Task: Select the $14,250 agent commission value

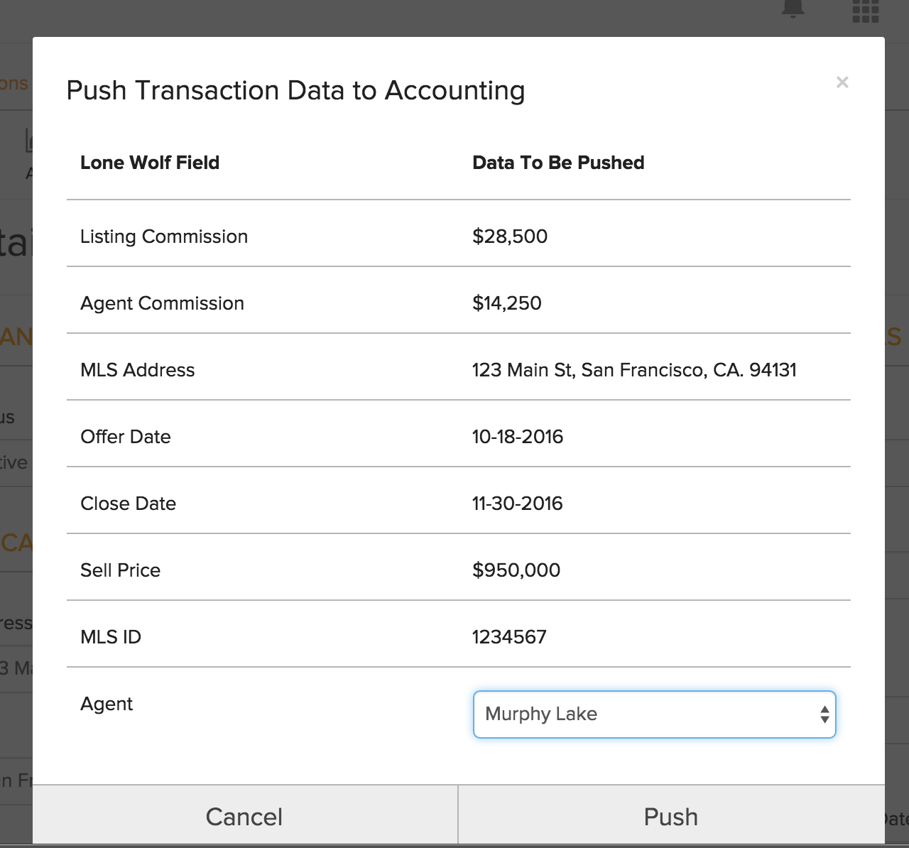Action: pyautogui.click(x=506, y=303)
